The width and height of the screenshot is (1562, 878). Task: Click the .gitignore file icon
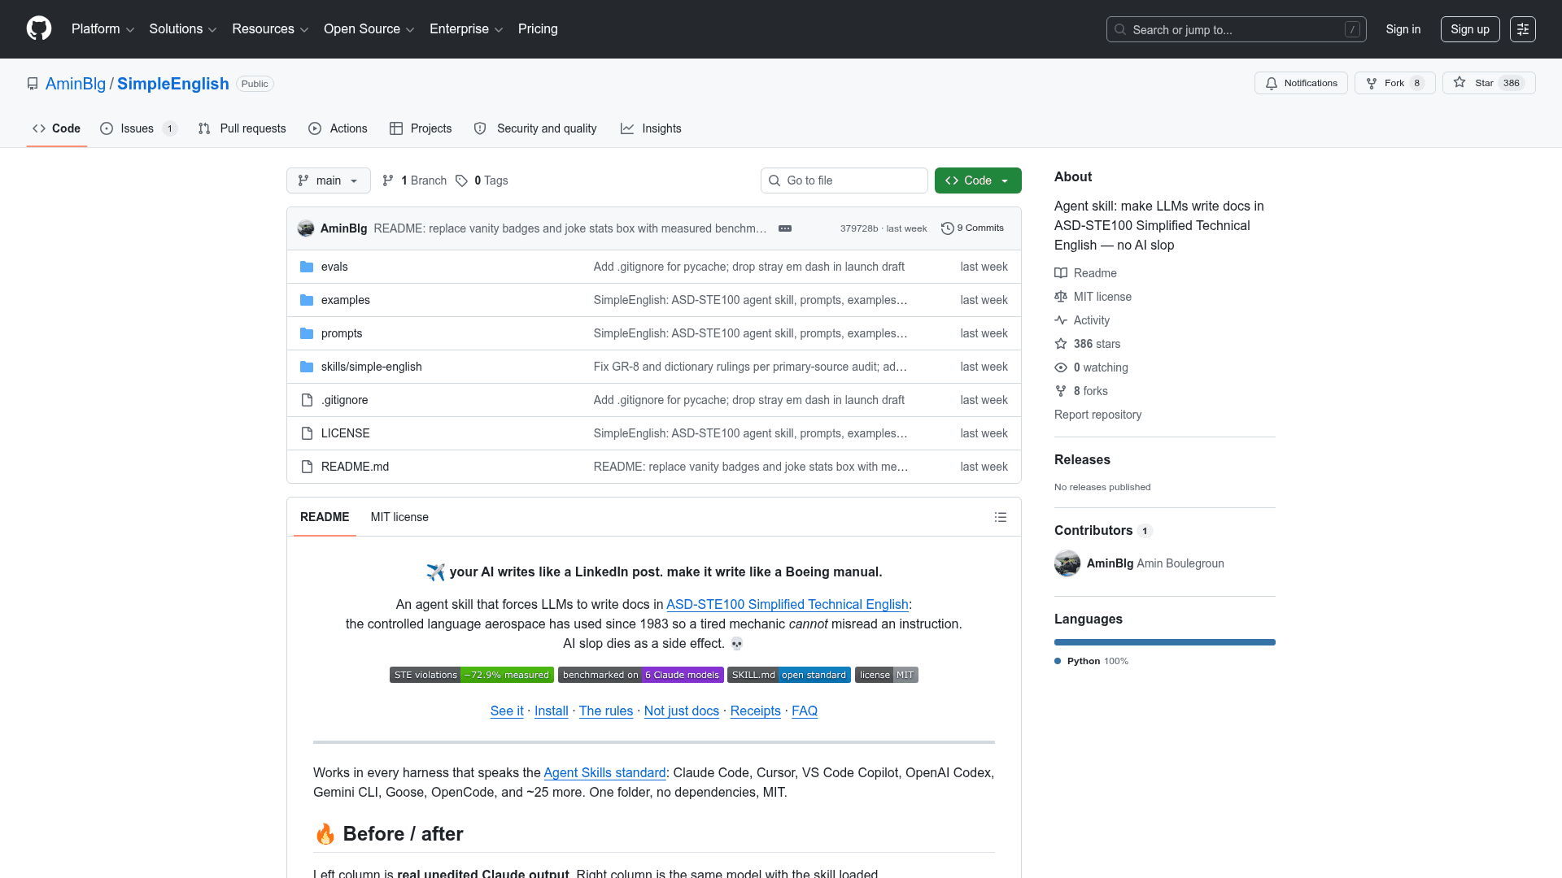307,400
